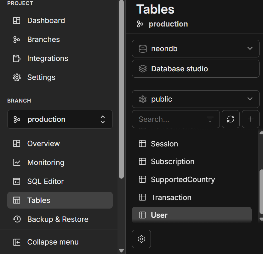Click the Session table icon
This screenshot has width=263, height=254.
142,144
